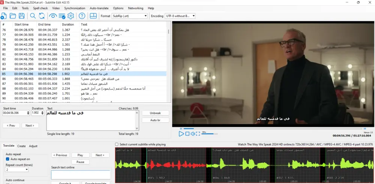This screenshot has height=184, width=375.
Task: Open the Synchronization menu
Action: coord(75,8)
